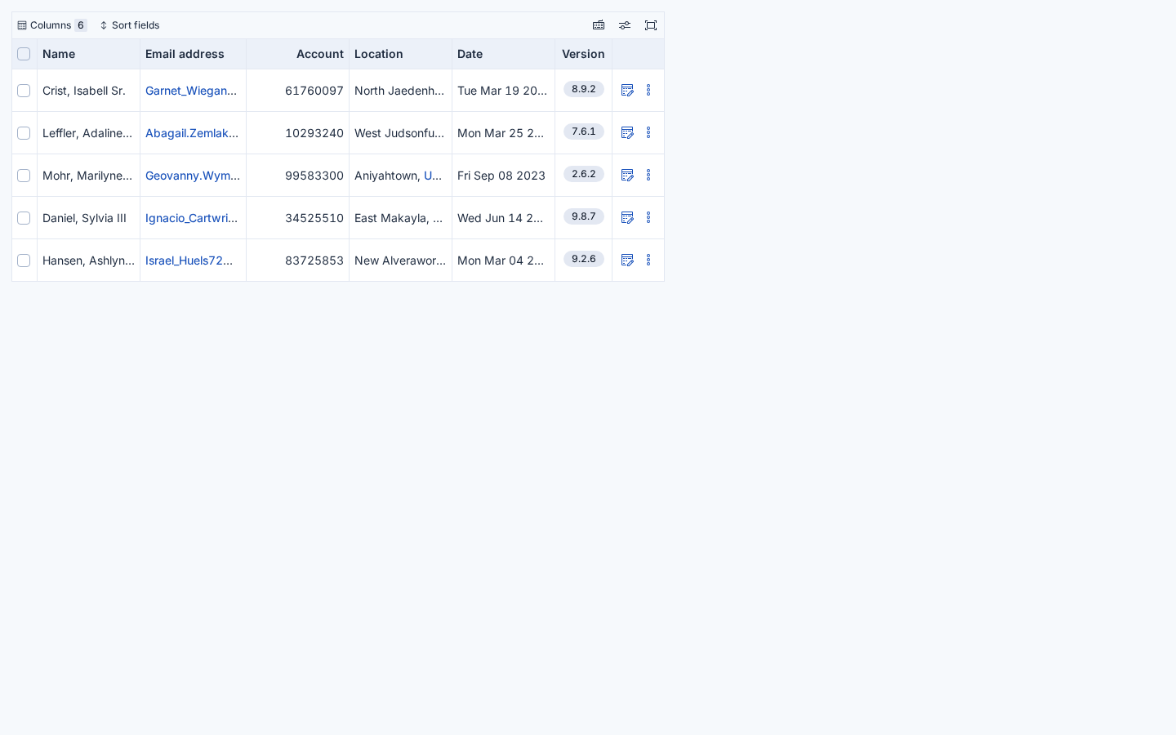Click the location cell New Alverawor...

(x=400, y=261)
